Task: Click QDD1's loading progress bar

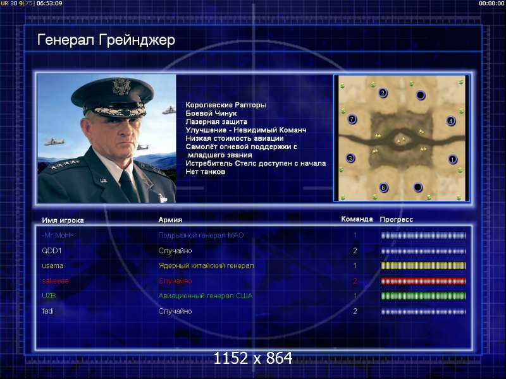Action: tap(423, 251)
